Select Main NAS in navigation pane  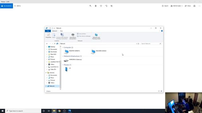click(x=53, y=54)
